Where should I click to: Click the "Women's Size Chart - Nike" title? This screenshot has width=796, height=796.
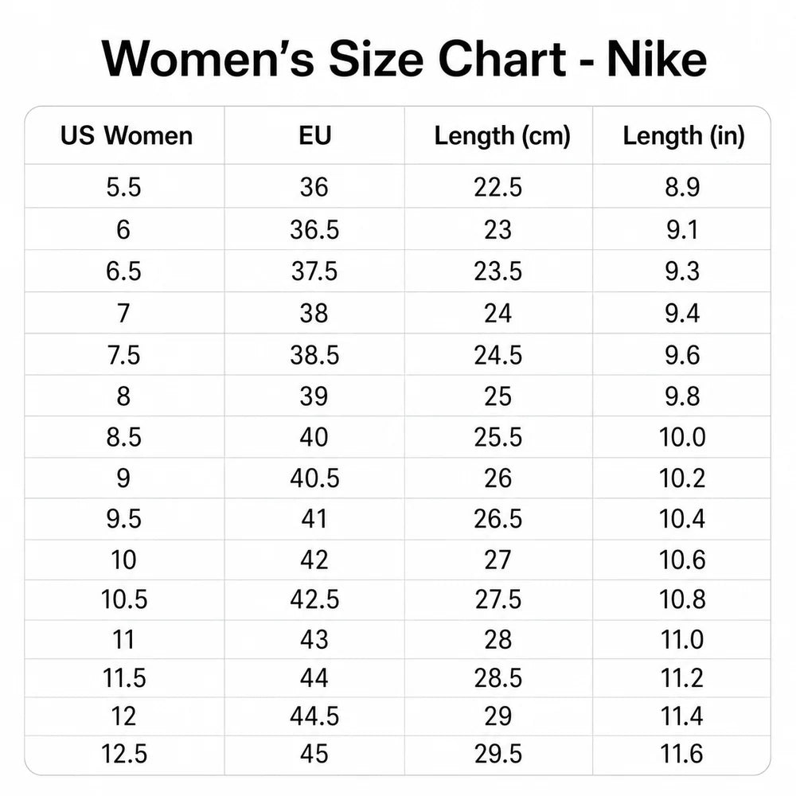[x=404, y=60]
